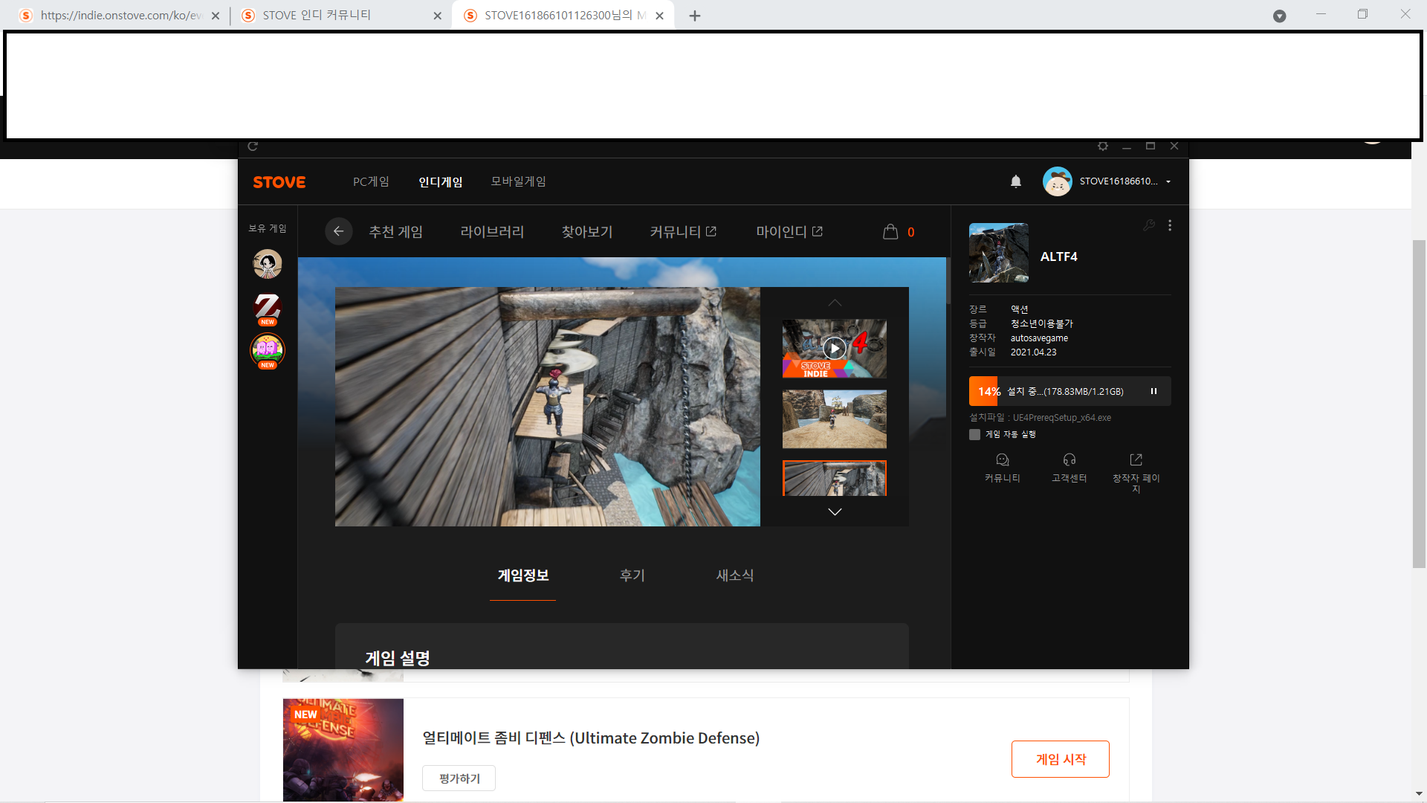The width and height of the screenshot is (1427, 803).
Task: Switch to the 후기 tab
Action: tap(632, 575)
